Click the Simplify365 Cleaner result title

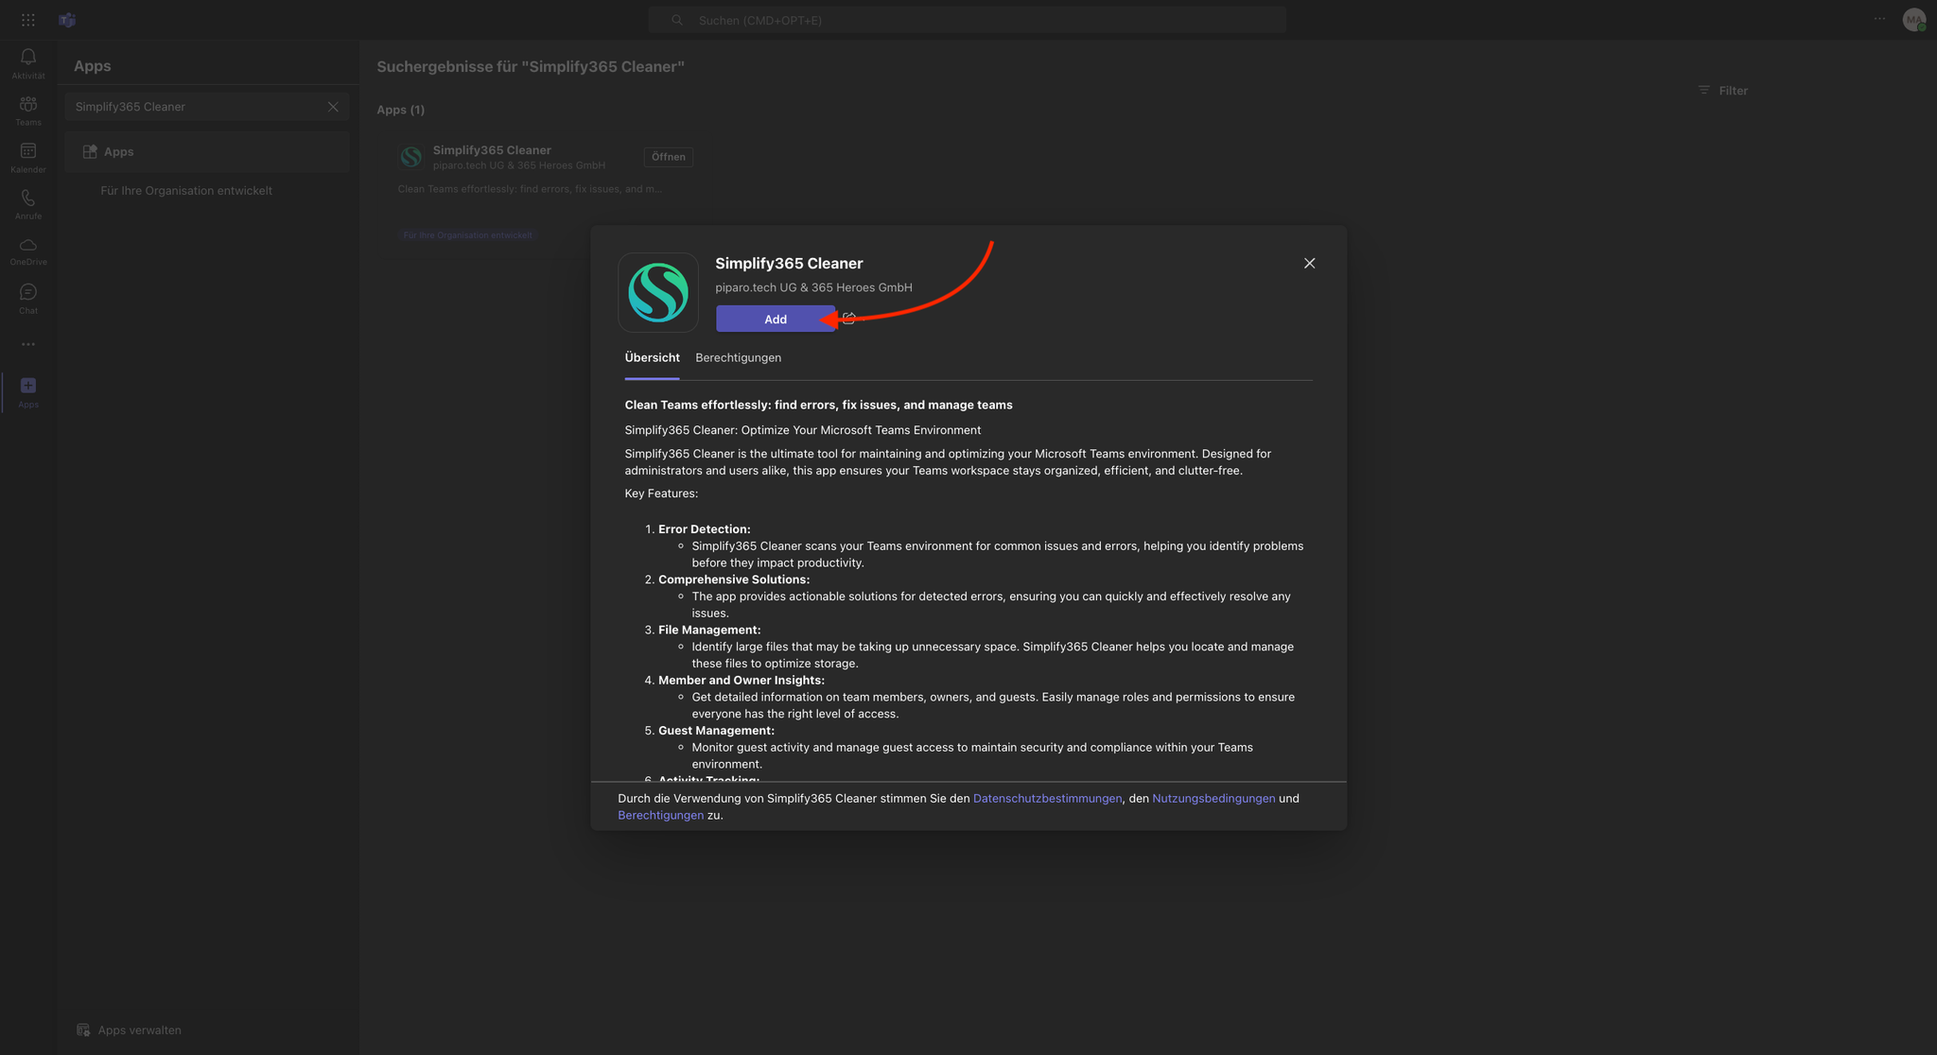coord(492,149)
